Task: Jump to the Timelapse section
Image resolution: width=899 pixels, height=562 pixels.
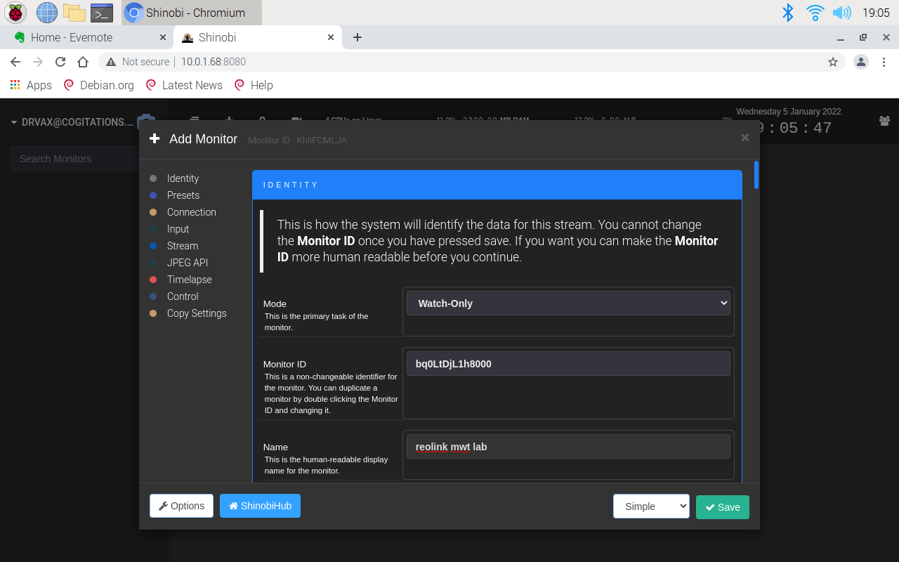Action: (189, 280)
